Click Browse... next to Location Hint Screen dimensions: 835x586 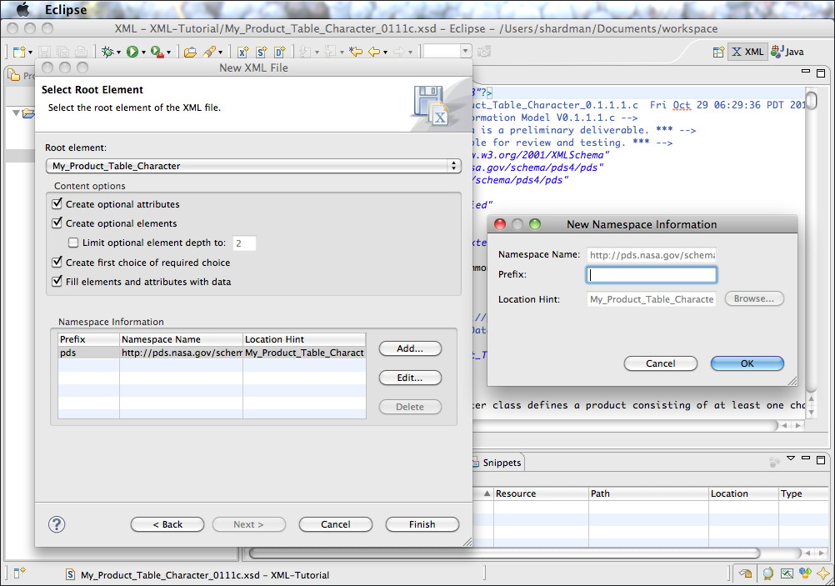click(754, 299)
